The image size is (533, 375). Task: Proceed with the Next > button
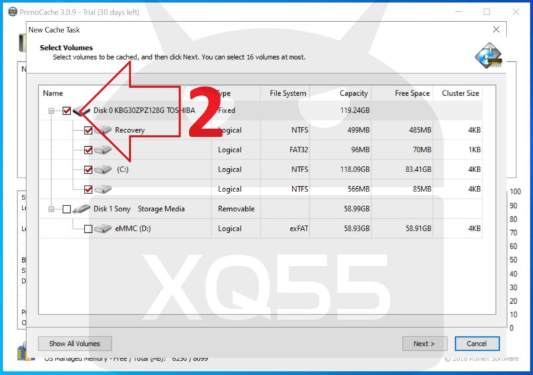424,344
